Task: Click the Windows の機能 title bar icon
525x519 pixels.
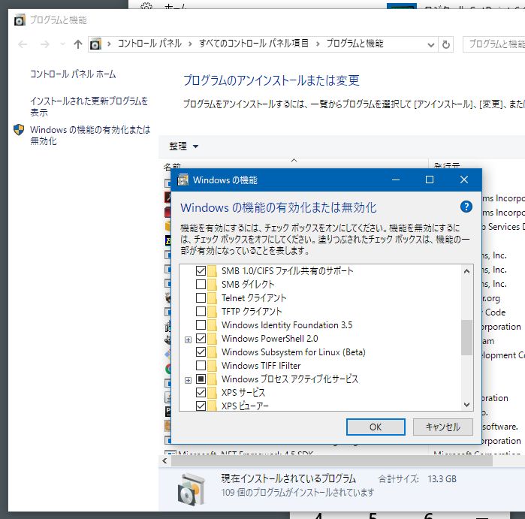Action: [x=183, y=180]
